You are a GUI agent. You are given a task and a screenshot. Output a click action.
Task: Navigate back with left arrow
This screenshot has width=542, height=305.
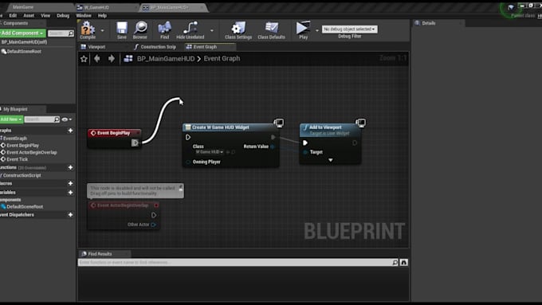click(x=97, y=59)
